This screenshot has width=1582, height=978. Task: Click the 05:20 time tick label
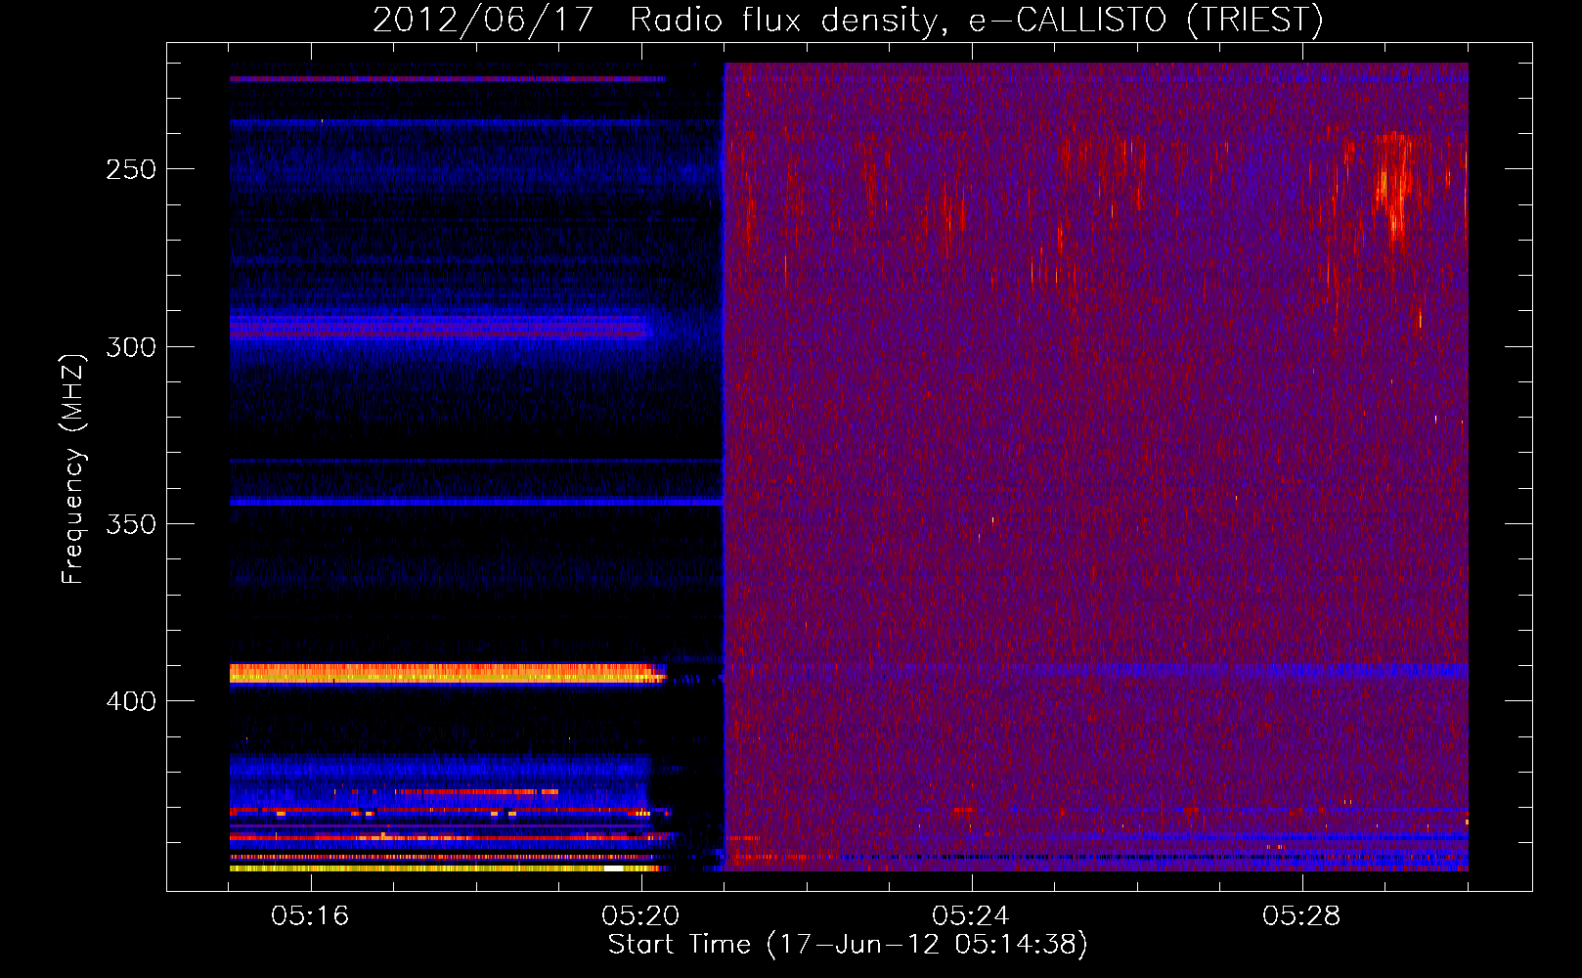click(x=640, y=916)
